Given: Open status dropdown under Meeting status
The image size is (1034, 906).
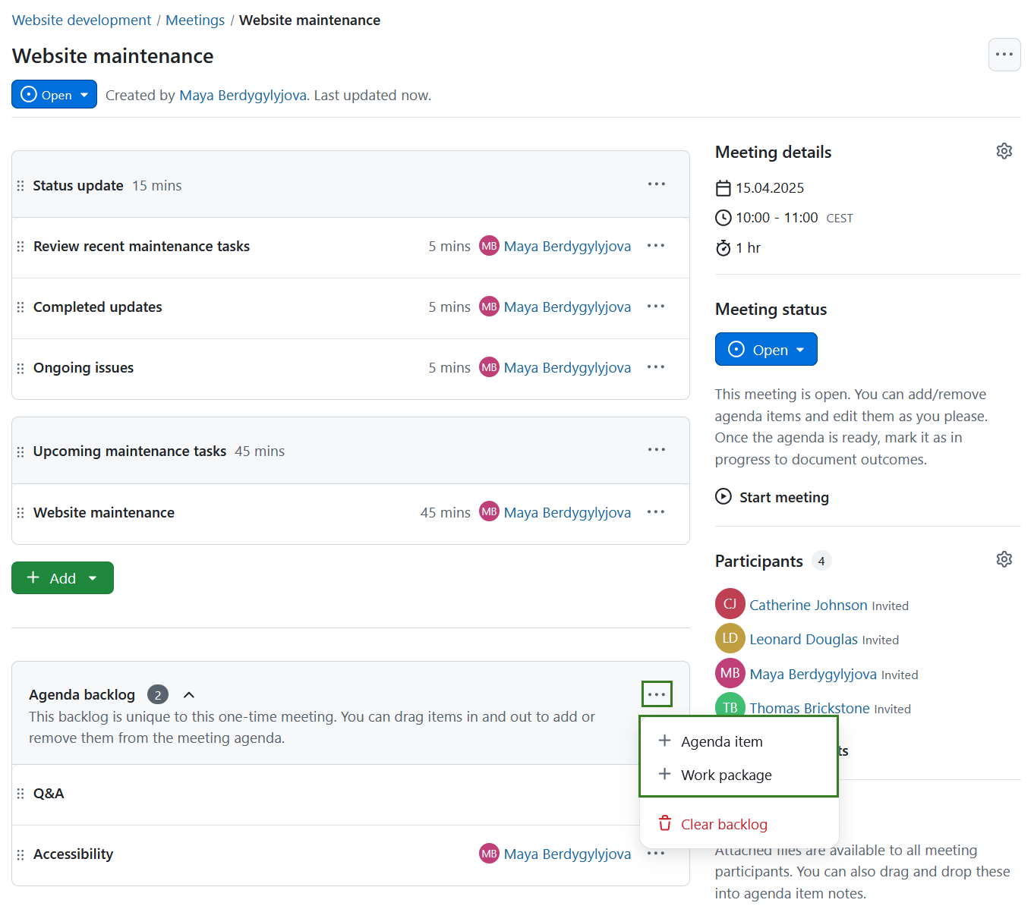Looking at the screenshot, I should [x=765, y=350].
